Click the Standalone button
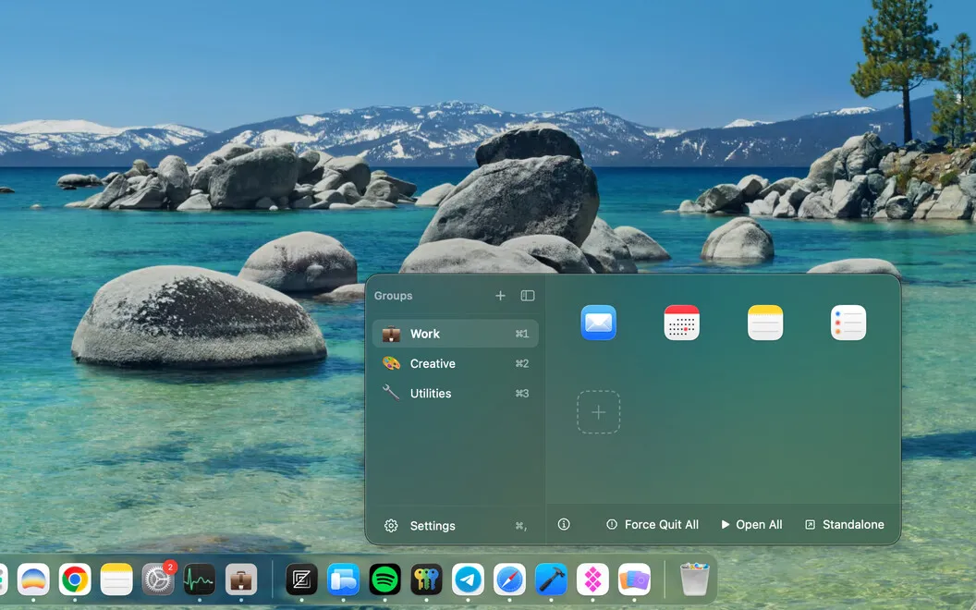This screenshot has height=610, width=976. coord(845,525)
